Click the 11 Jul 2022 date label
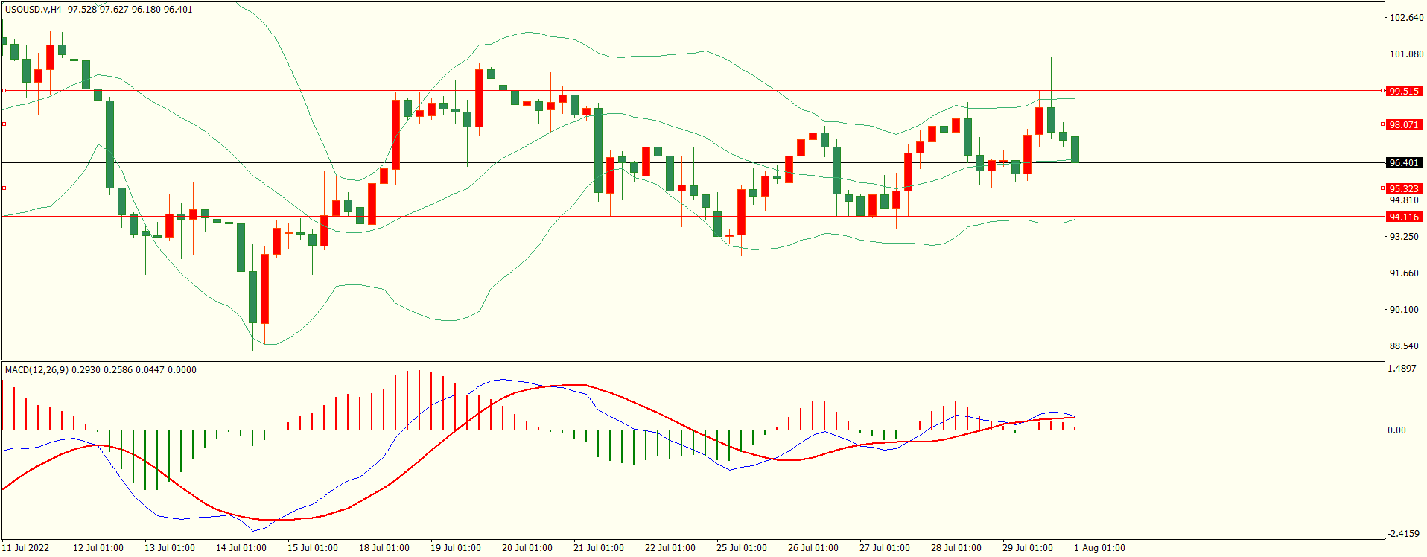 [25, 547]
